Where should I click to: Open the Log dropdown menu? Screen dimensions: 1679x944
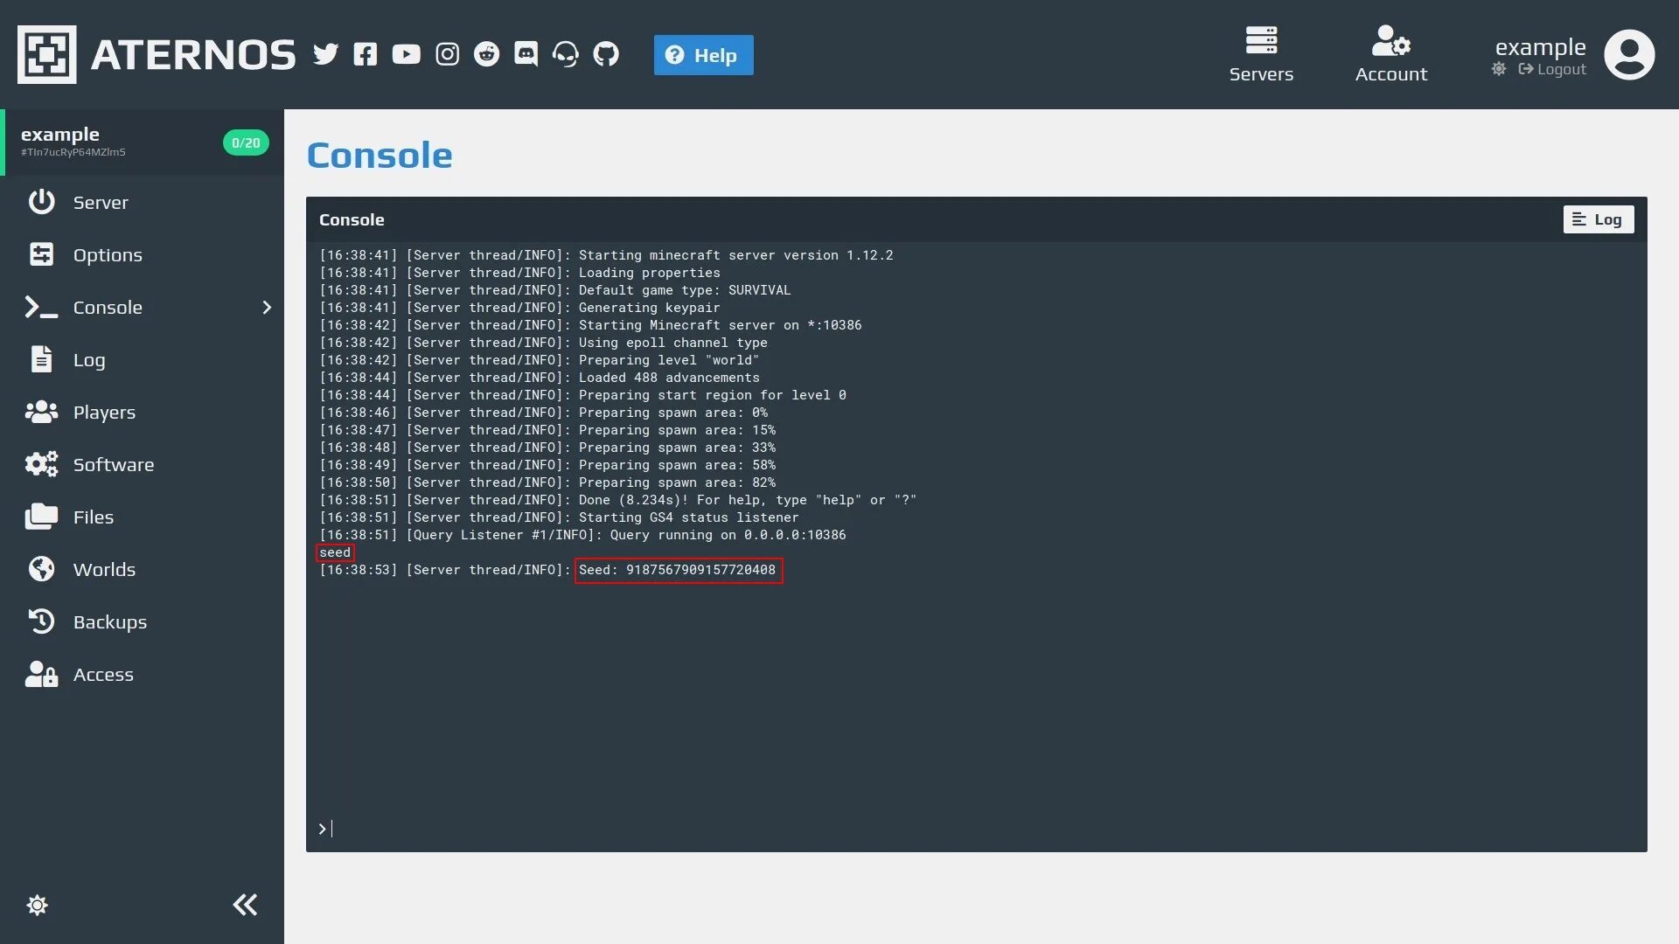click(x=1599, y=219)
